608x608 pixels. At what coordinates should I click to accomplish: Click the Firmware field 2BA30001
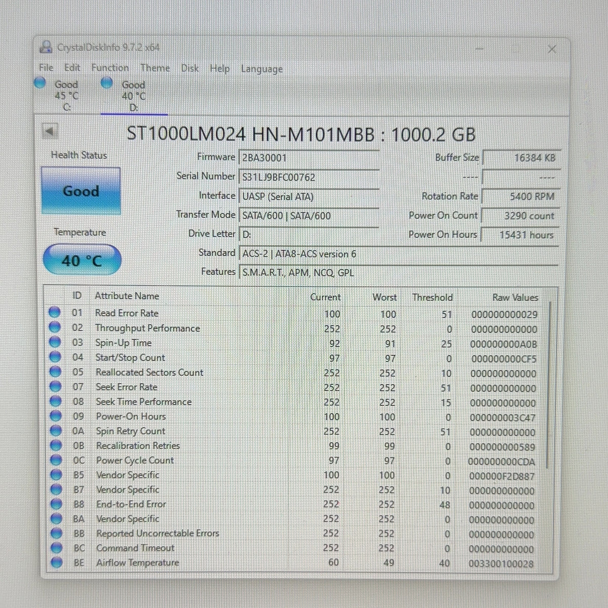[x=309, y=158]
